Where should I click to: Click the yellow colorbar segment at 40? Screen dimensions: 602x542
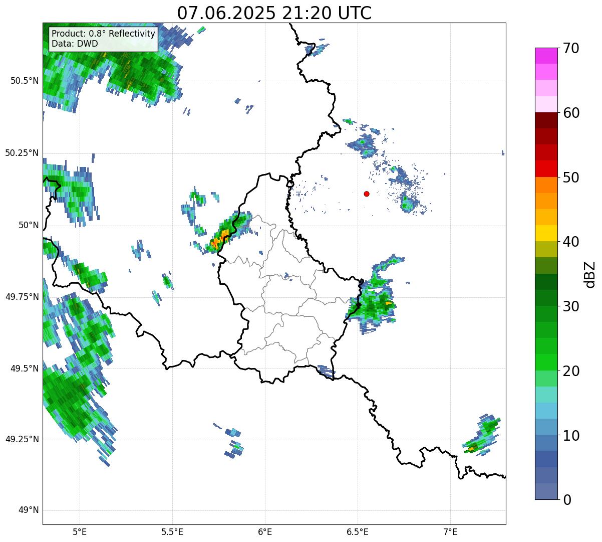[546, 233]
